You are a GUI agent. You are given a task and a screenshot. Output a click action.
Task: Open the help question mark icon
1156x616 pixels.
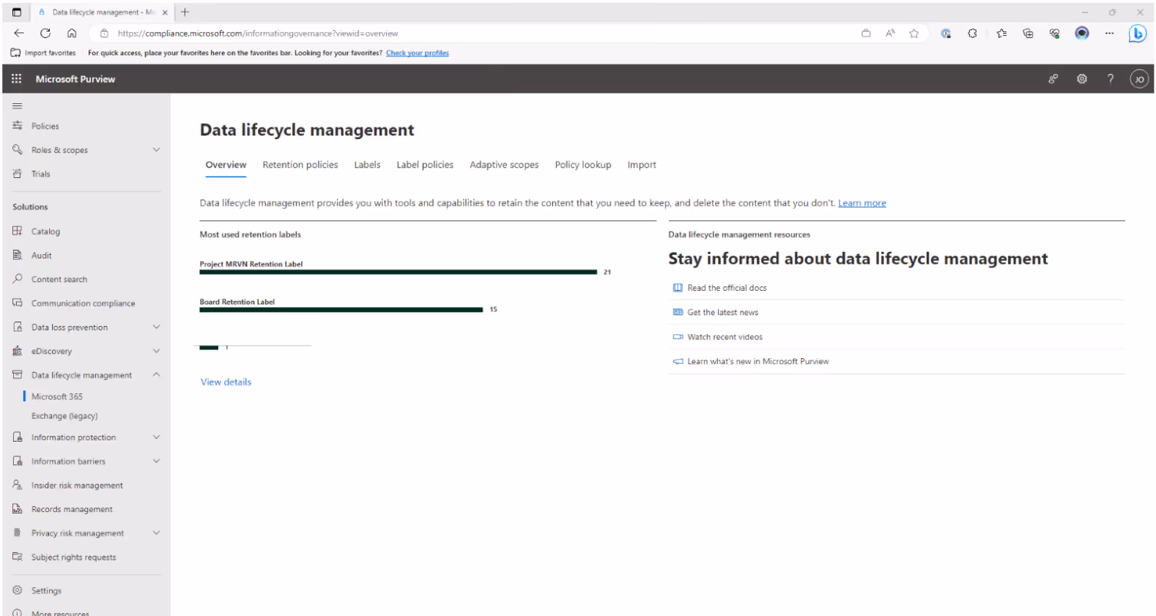(x=1111, y=79)
